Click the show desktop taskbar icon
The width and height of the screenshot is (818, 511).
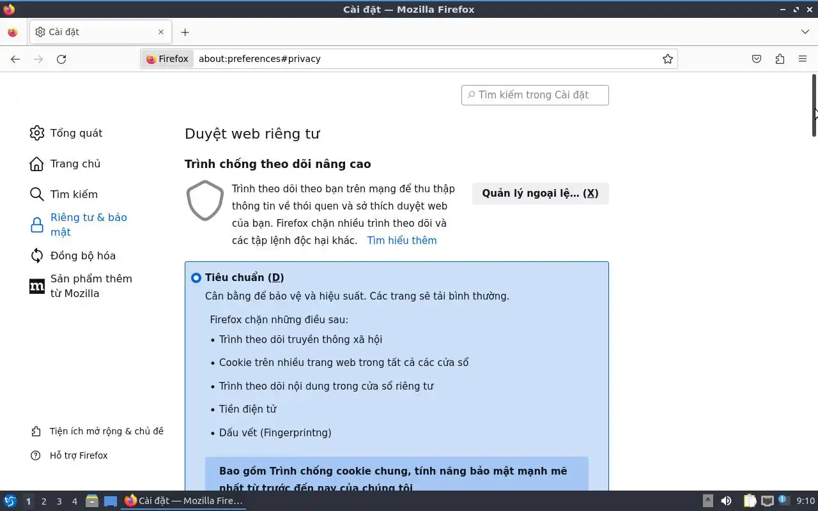(111, 501)
